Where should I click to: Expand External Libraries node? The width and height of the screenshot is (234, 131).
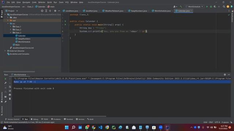[5, 51]
